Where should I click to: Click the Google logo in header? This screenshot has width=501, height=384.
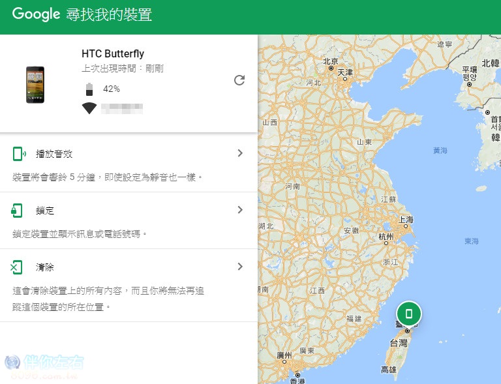[36, 14]
